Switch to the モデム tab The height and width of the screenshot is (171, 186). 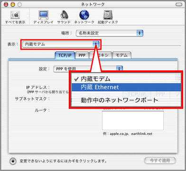pos(121,55)
